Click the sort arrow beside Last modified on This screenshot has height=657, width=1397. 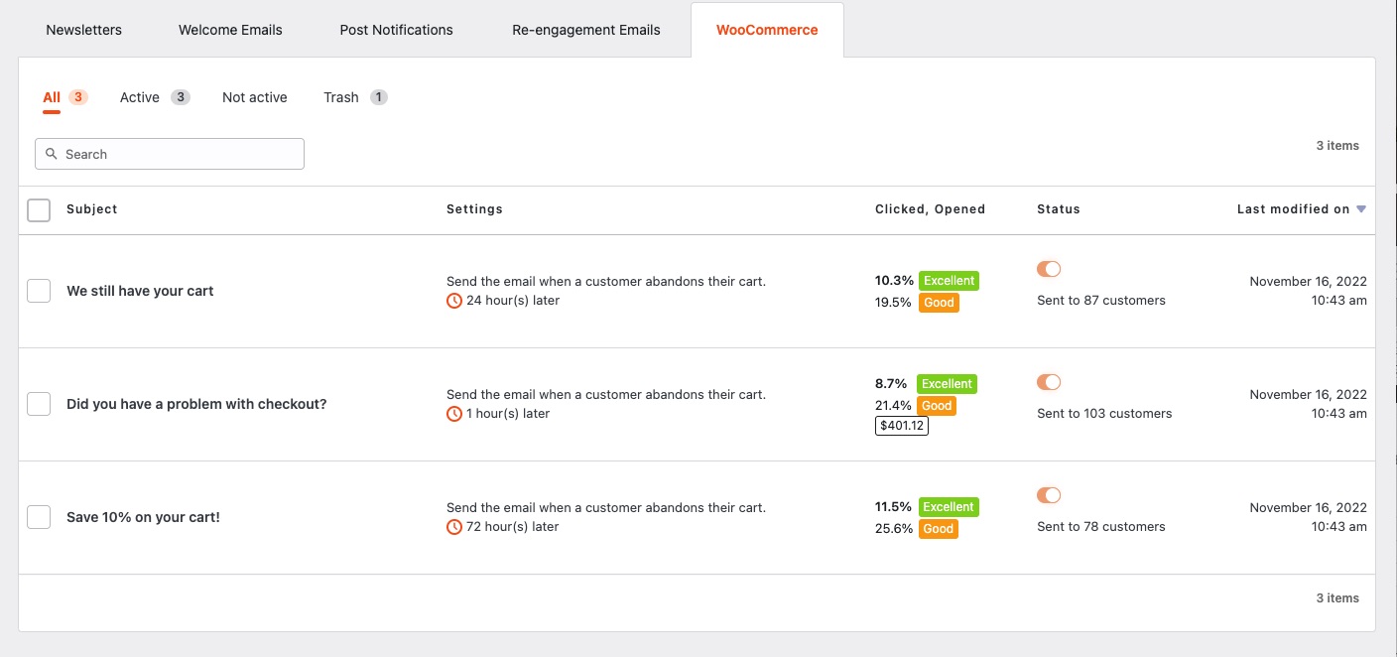[x=1361, y=209]
